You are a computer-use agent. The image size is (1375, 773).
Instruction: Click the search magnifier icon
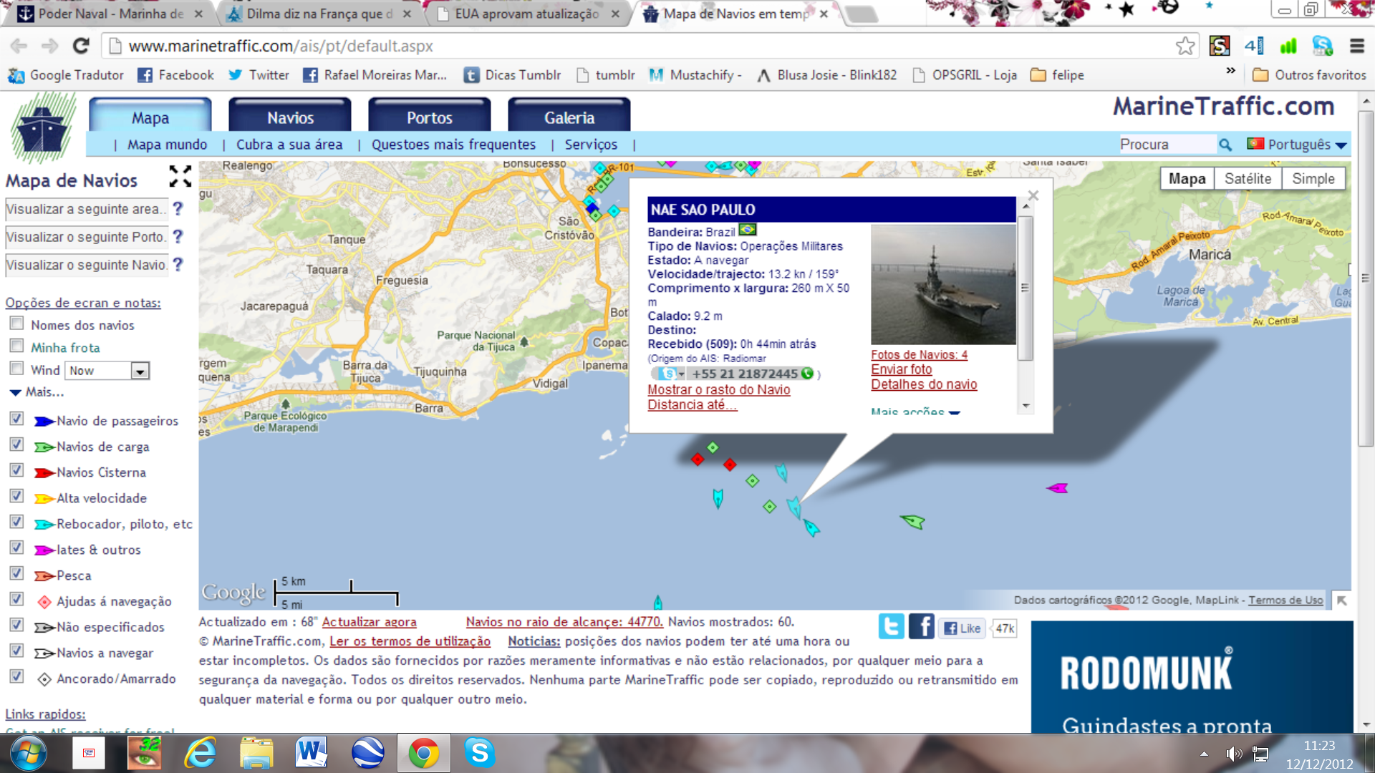[1225, 145]
